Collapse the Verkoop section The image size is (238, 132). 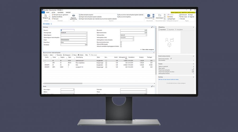154,27
